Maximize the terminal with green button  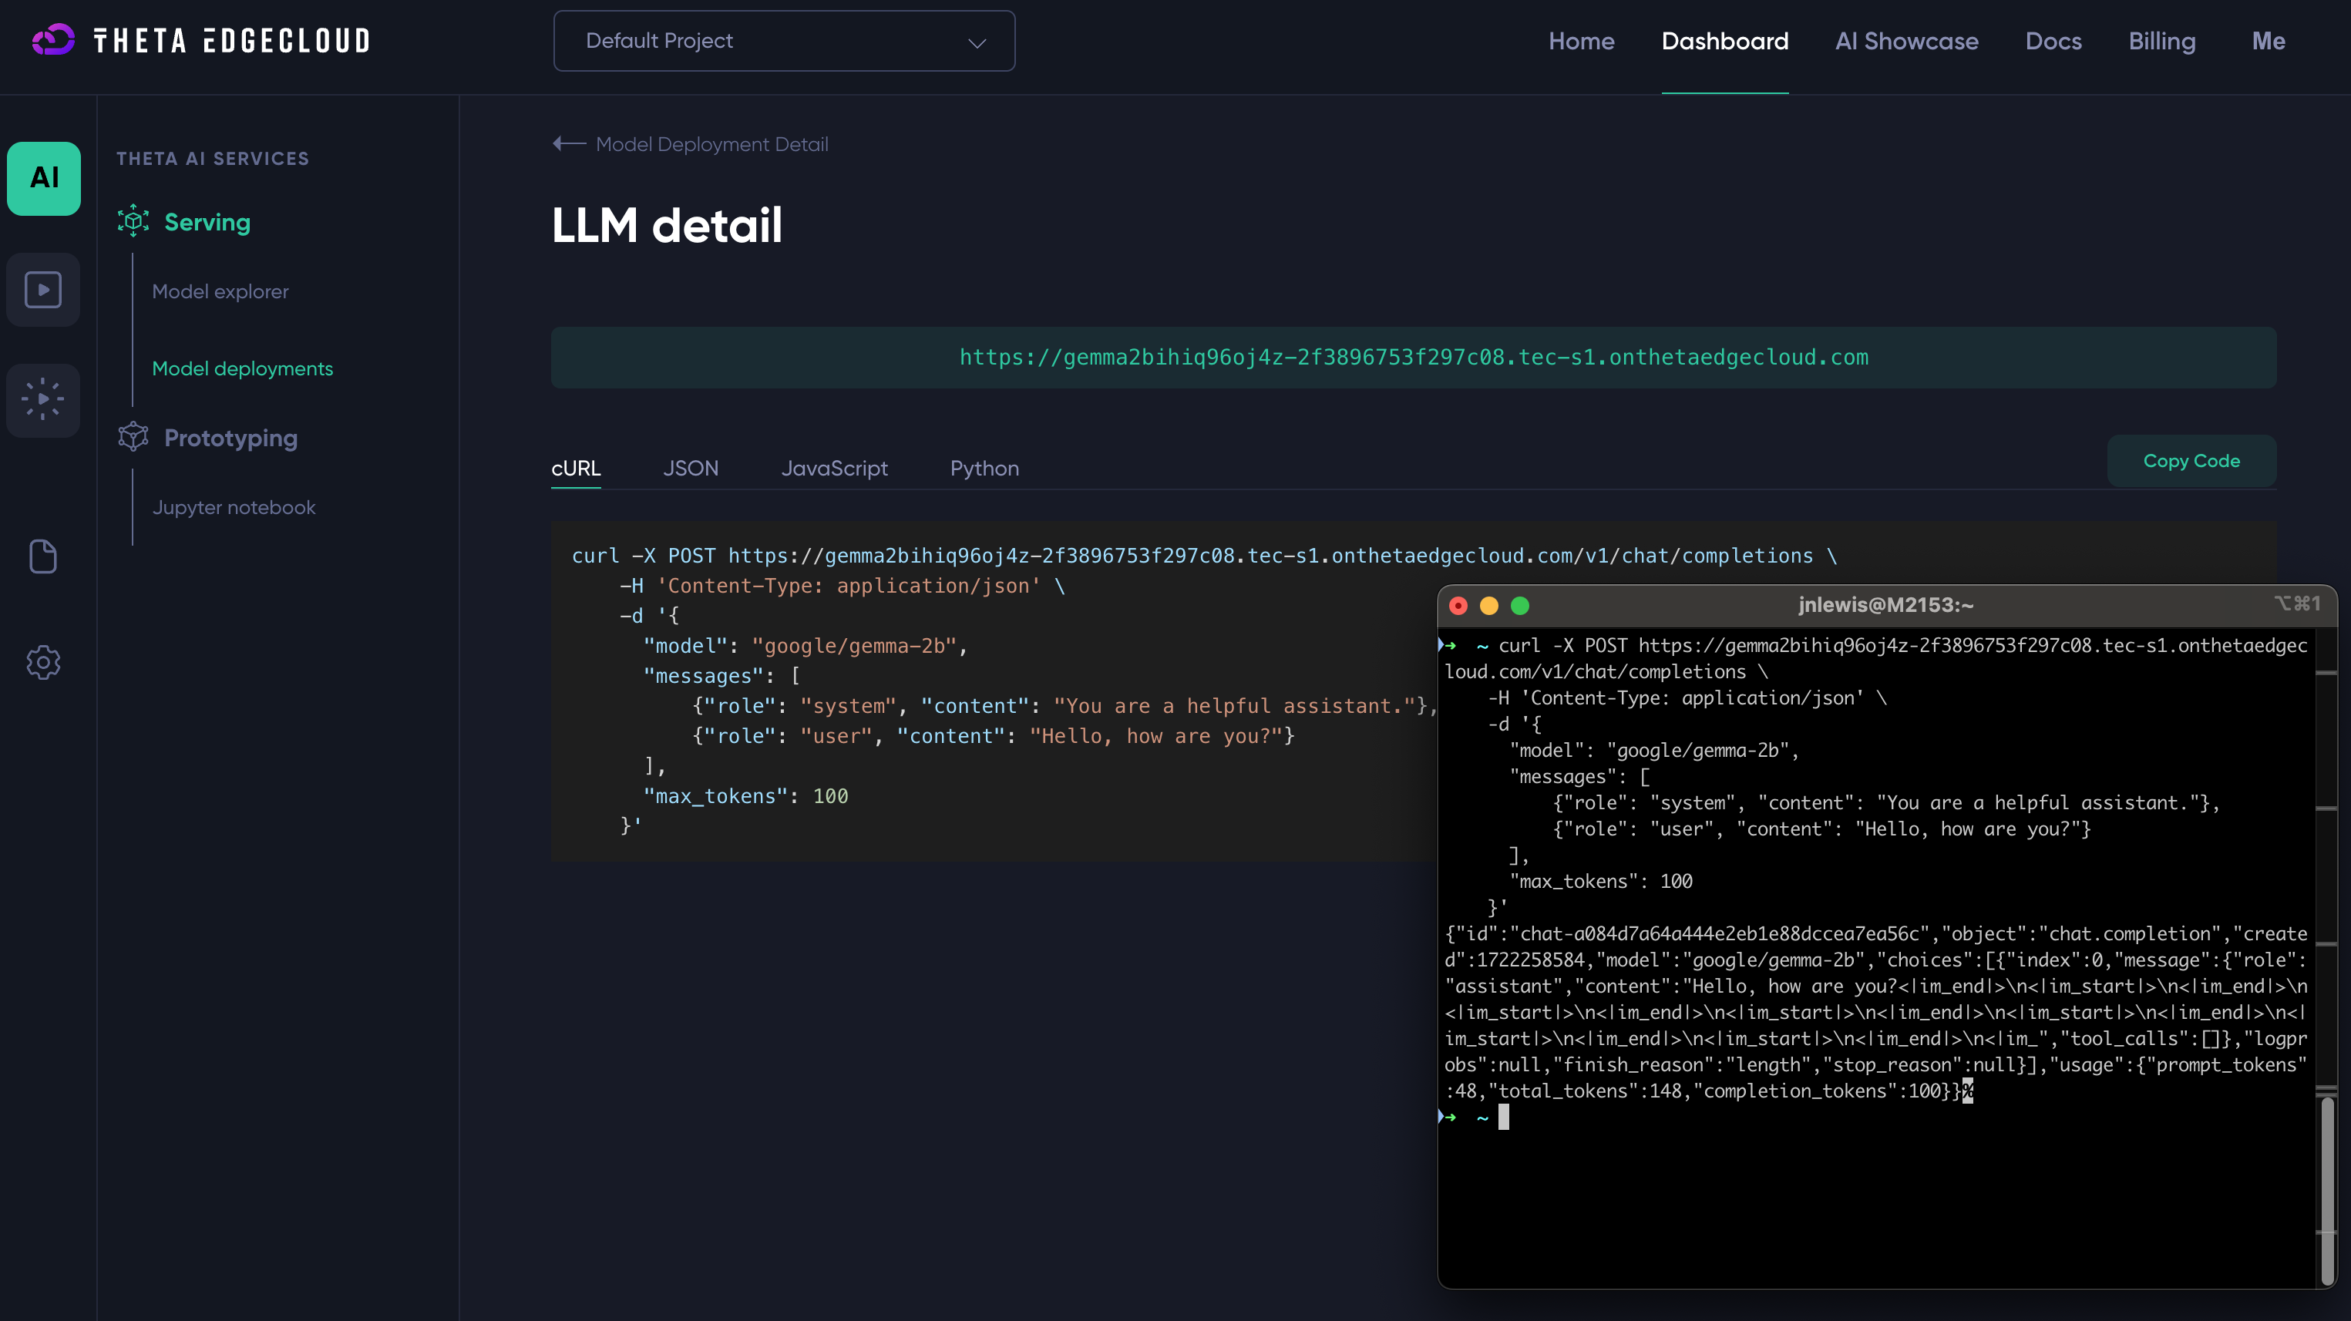point(1519,606)
